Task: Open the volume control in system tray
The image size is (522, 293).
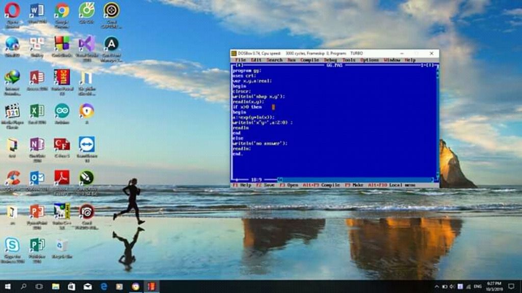Action: pyautogui.click(x=452, y=286)
